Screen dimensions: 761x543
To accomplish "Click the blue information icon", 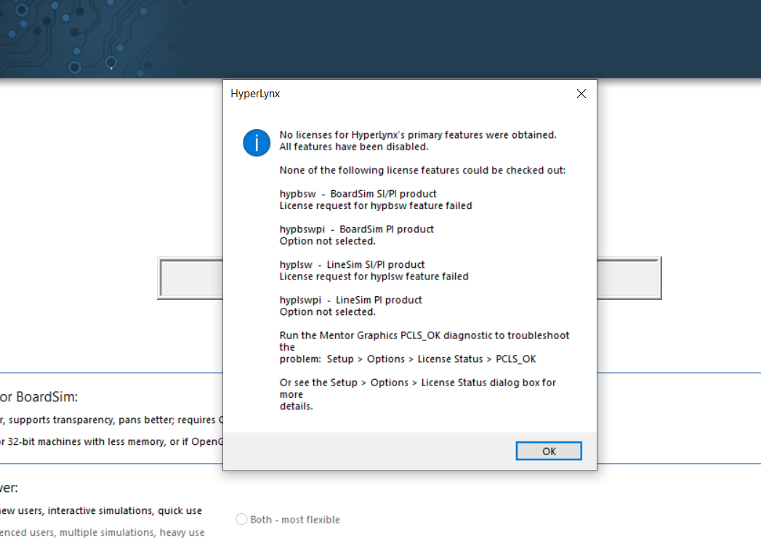I will pyautogui.click(x=257, y=142).
